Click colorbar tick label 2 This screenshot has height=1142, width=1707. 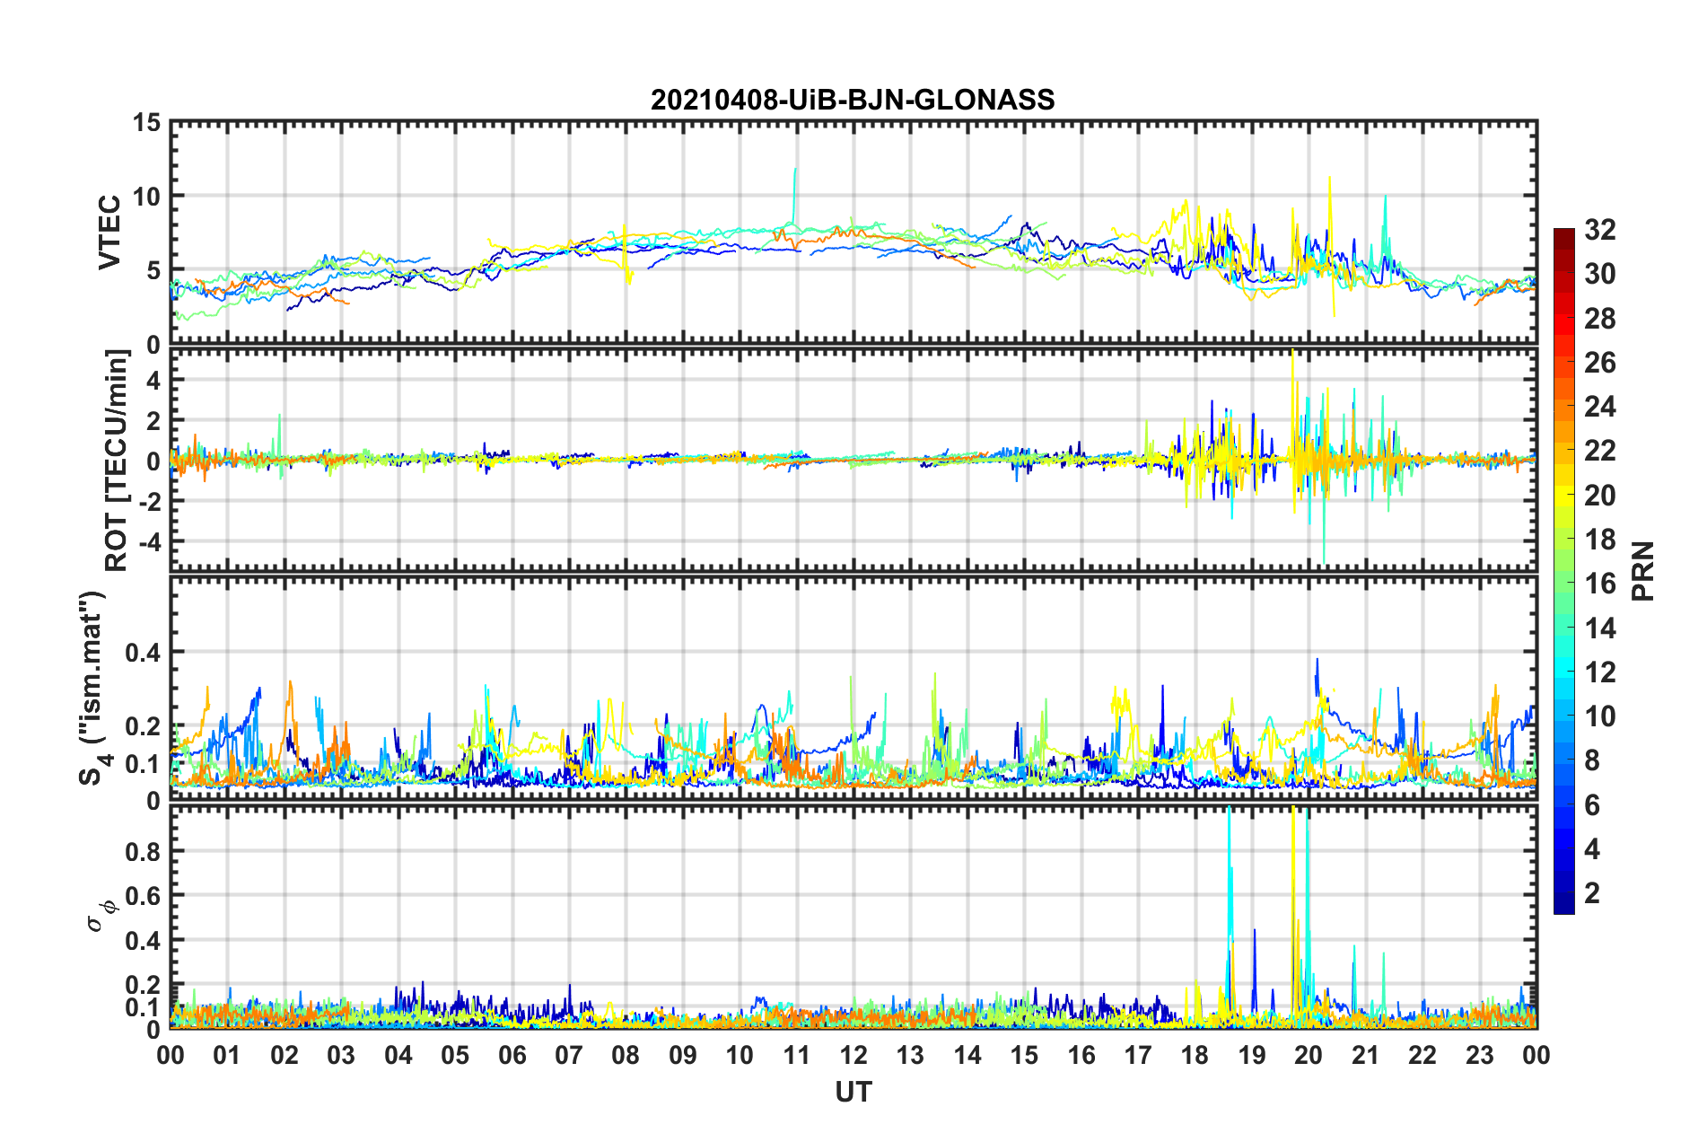click(x=1592, y=892)
